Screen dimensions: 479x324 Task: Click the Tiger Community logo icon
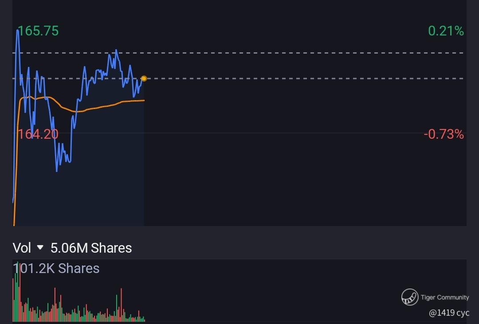point(410,297)
